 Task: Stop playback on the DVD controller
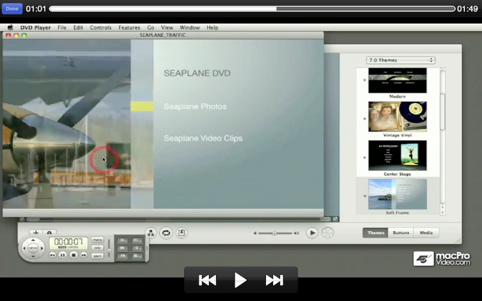(x=74, y=255)
